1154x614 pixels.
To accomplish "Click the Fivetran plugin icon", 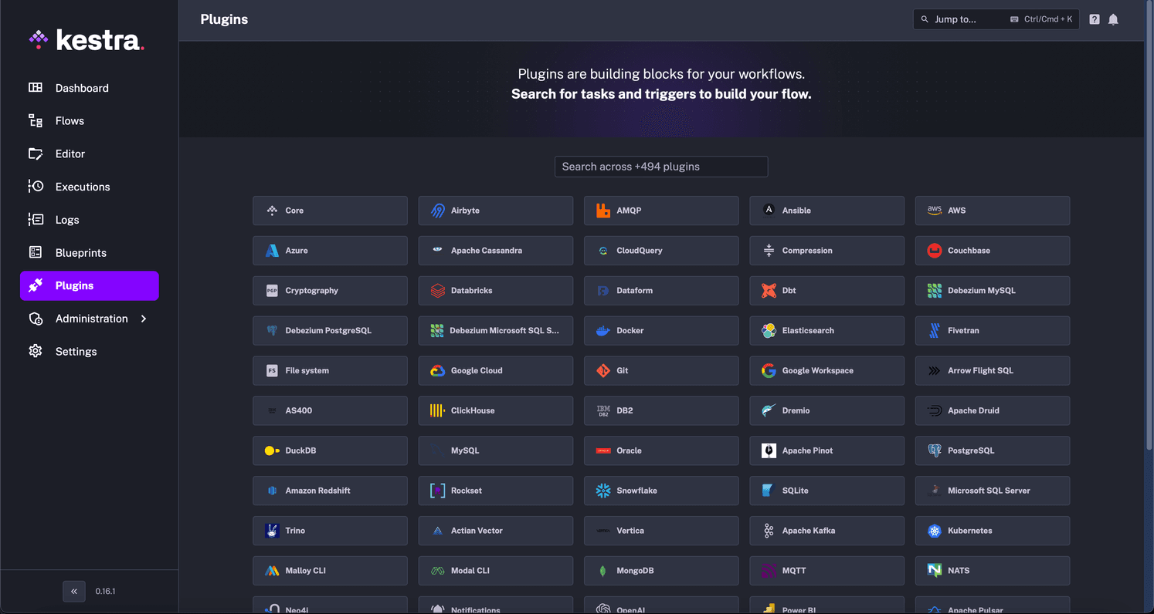I will click(x=935, y=331).
